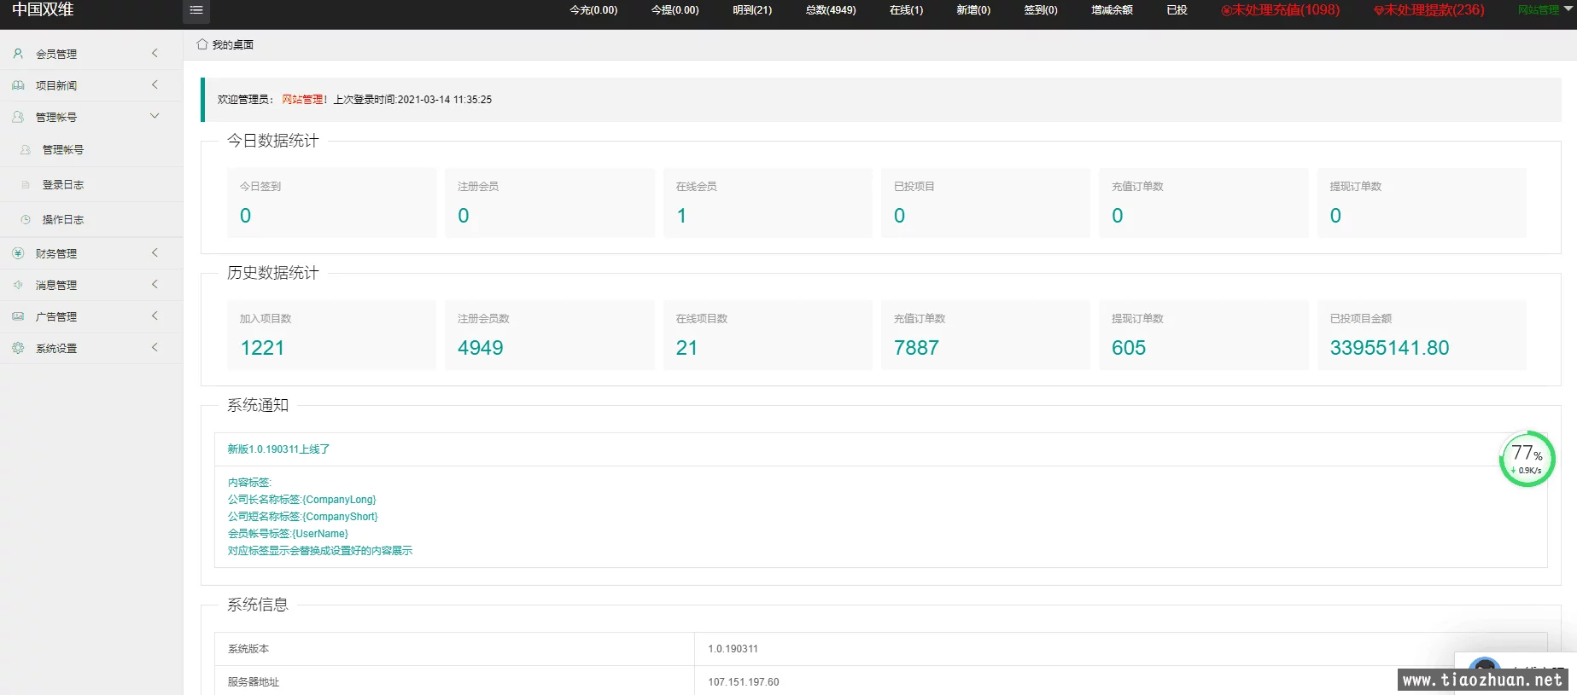Click the 在线(1) top bar link
The height and width of the screenshot is (695, 1577).
tap(906, 10)
